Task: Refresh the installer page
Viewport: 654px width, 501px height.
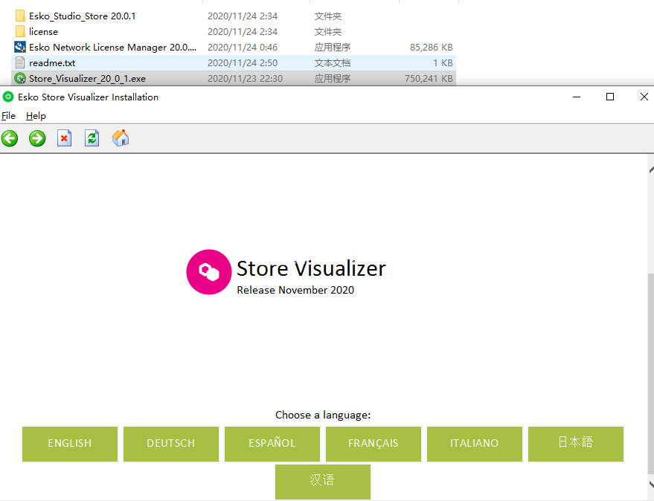Action: coord(92,138)
